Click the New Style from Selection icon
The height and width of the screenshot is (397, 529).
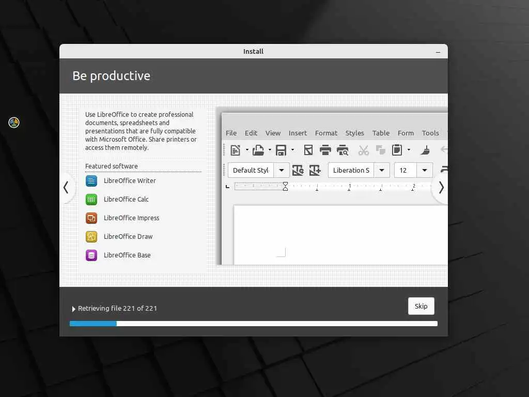pos(315,170)
